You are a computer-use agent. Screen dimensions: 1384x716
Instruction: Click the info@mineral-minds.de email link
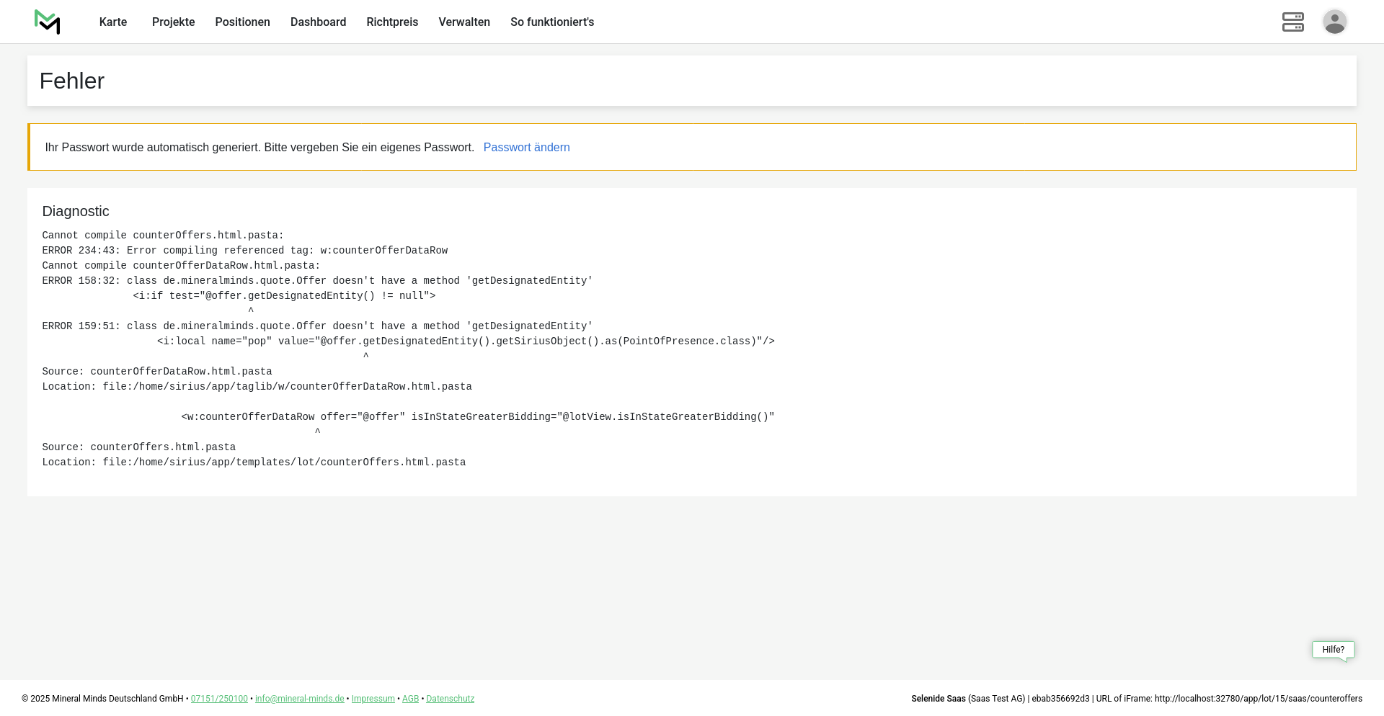(x=299, y=699)
